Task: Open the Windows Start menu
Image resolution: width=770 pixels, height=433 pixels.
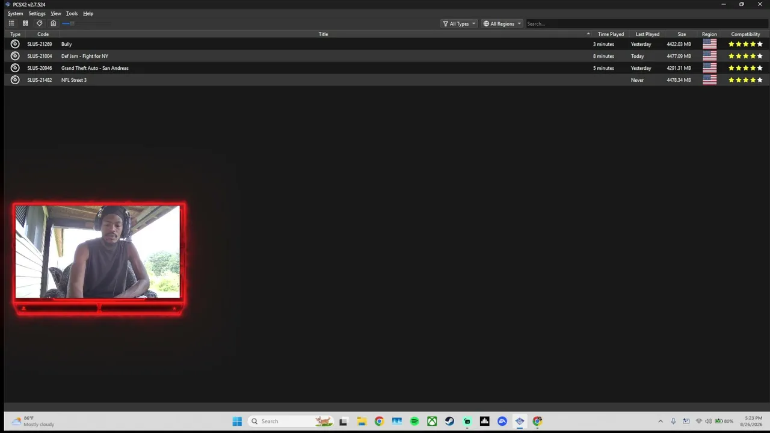Action: tap(237, 421)
